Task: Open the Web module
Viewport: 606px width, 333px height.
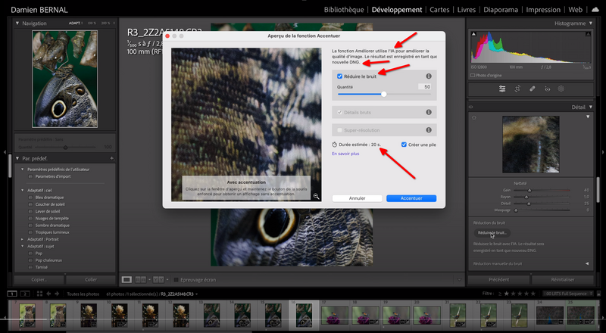Action: point(575,10)
